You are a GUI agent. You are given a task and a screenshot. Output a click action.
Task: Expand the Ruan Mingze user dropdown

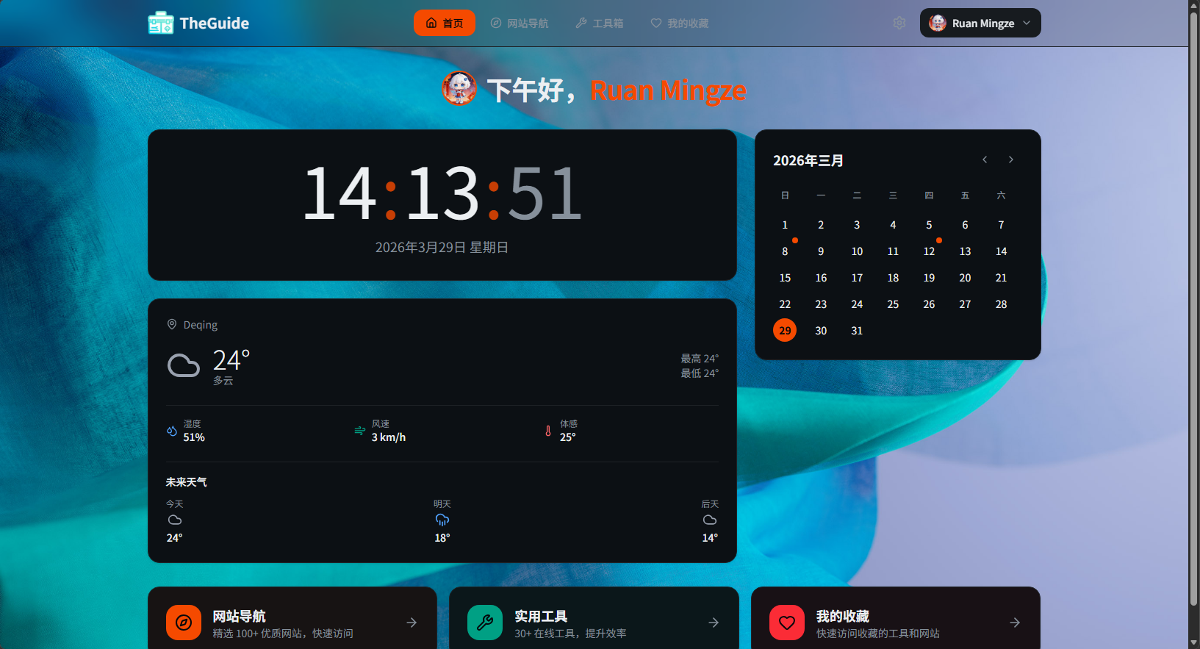tap(980, 24)
